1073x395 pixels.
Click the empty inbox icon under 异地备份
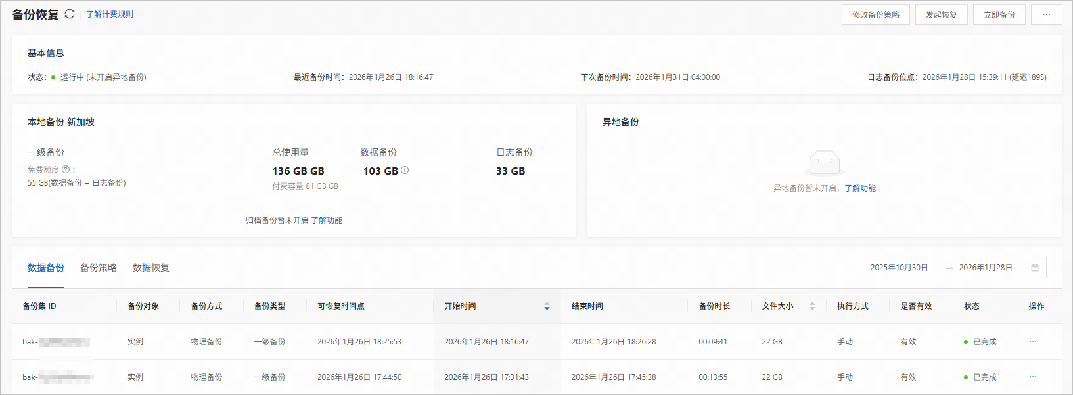click(824, 162)
